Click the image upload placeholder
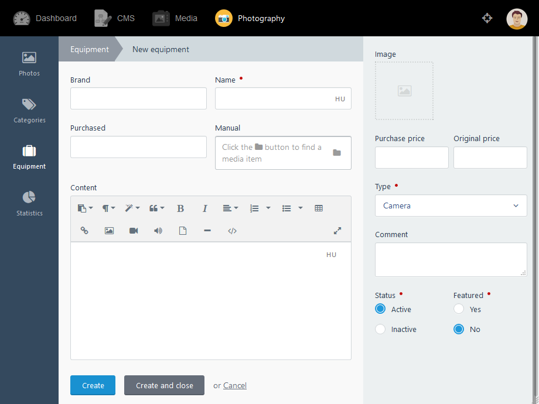 point(404,91)
